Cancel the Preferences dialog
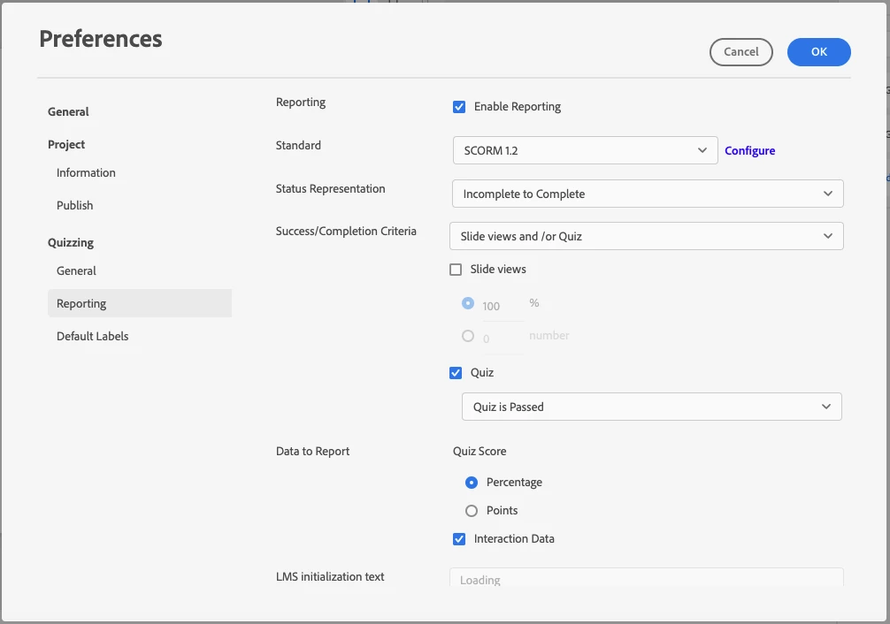 [740, 52]
